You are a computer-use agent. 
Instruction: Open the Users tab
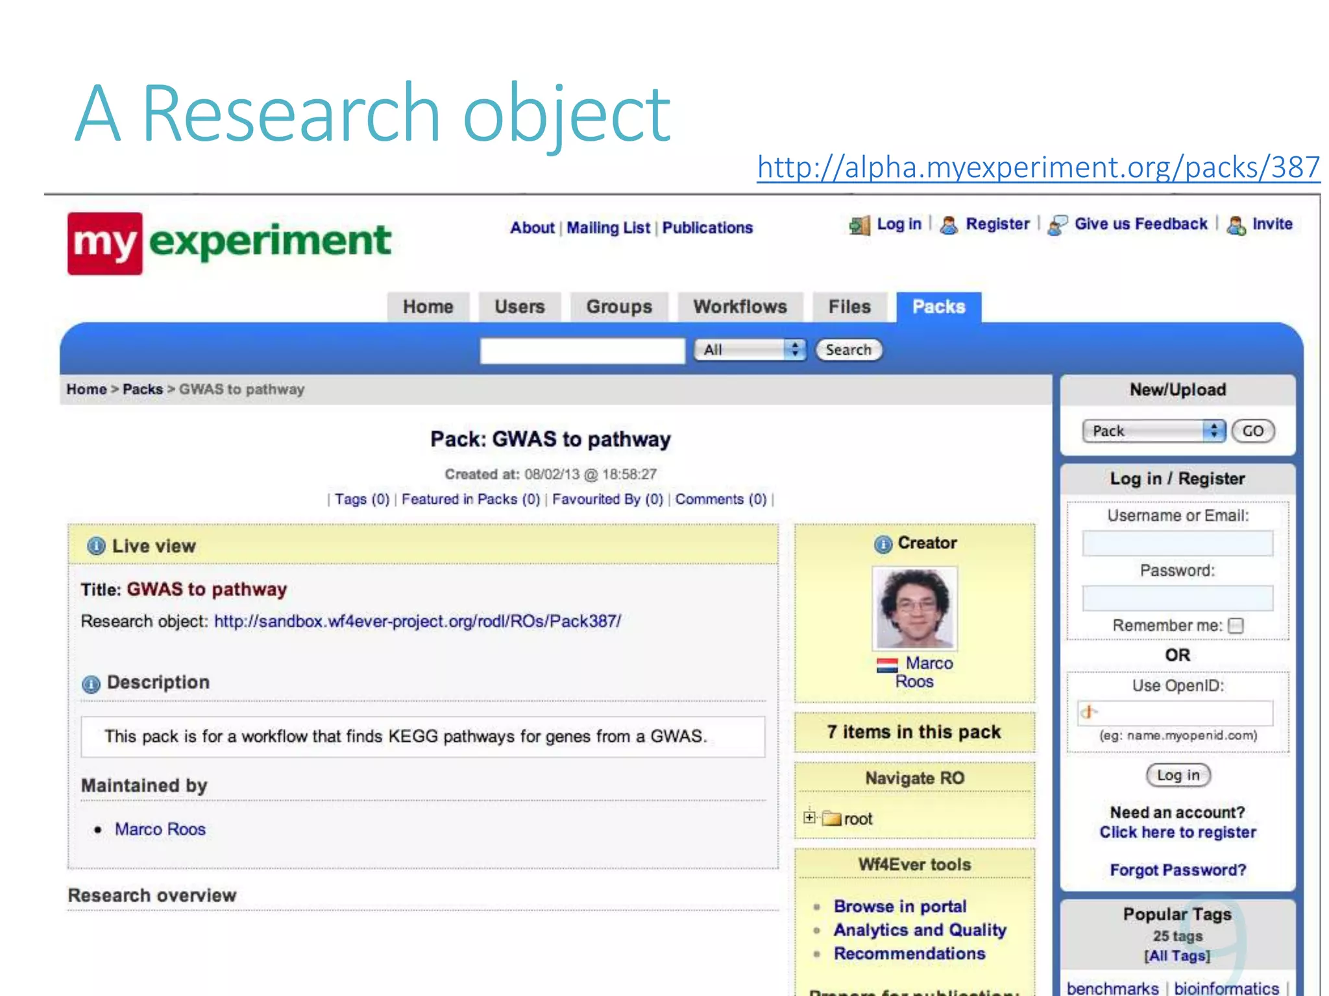click(520, 307)
